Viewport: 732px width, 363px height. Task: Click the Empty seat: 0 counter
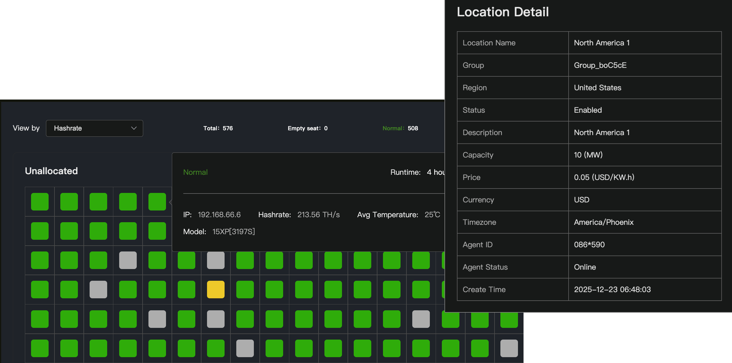307,128
